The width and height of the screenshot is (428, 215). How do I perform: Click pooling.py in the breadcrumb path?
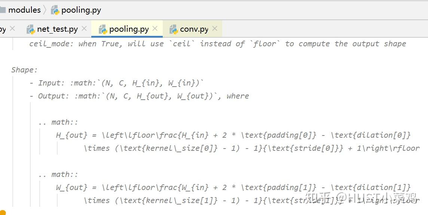pyautogui.click(x=81, y=10)
